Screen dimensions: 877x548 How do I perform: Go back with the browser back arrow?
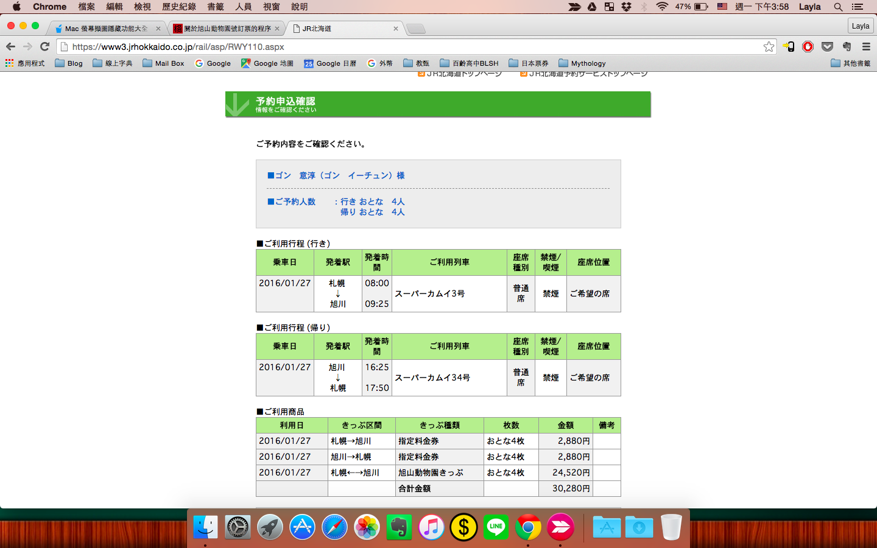[10, 47]
